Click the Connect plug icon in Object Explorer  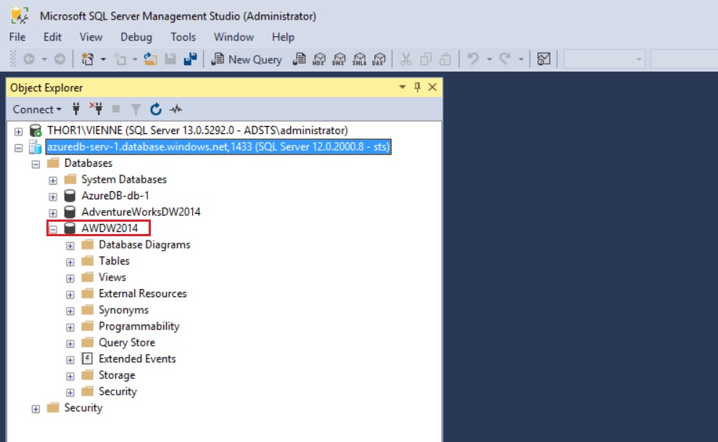(x=76, y=109)
